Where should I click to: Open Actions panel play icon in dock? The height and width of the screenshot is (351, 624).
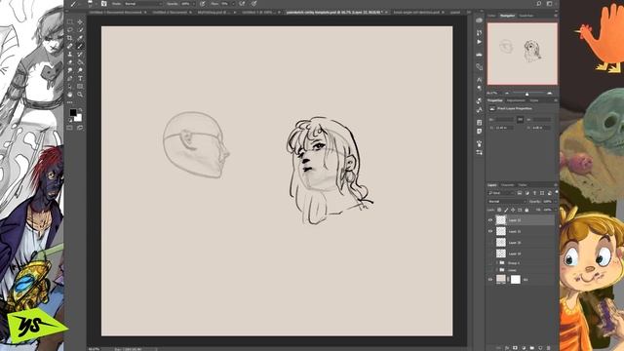(479, 42)
